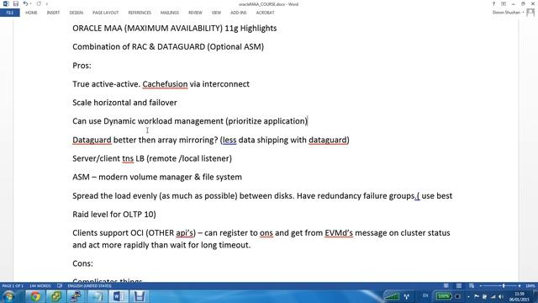The image size is (538, 303).
Task: Open Google Chrome from the taskbar
Action: [35, 296]
